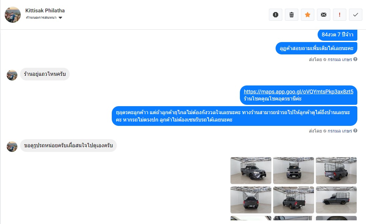The height and width of the screenshot is (224, 366).
Task: Delete conversation with the trash icon
Action: pos(292,15)
